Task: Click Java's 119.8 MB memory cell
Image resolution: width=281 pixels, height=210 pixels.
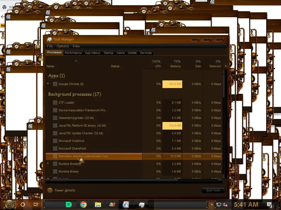Action: point(172,126)
